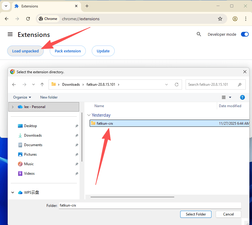The width and height of the screenshot is (252, 225).
Task: Click the Pack extension button
Action: click(68, 51)
